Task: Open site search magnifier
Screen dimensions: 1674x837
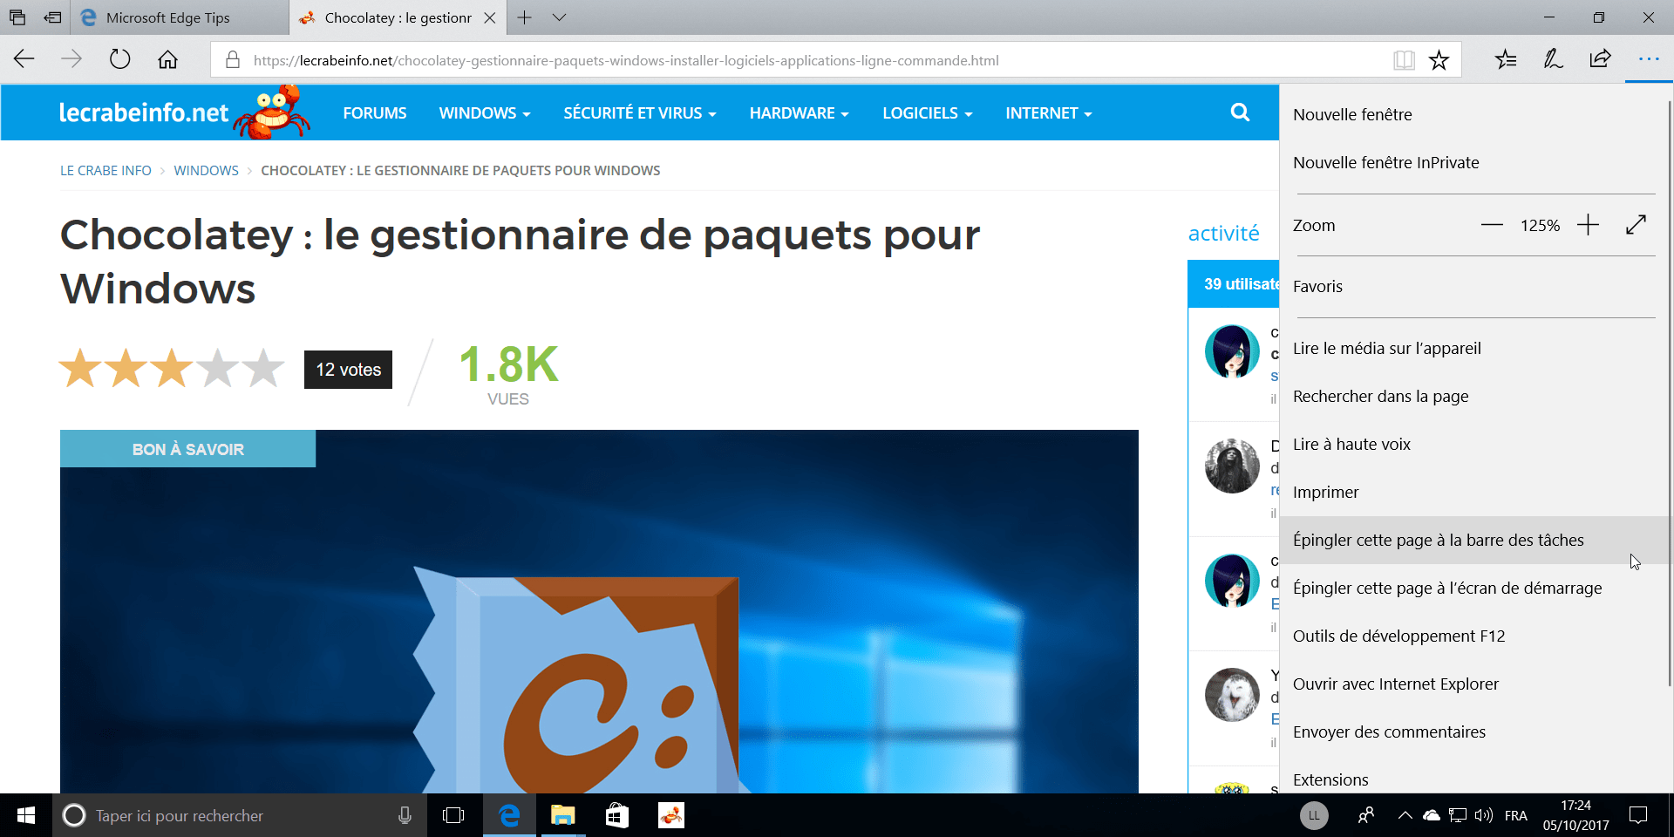Action: tap(1240, 112)
